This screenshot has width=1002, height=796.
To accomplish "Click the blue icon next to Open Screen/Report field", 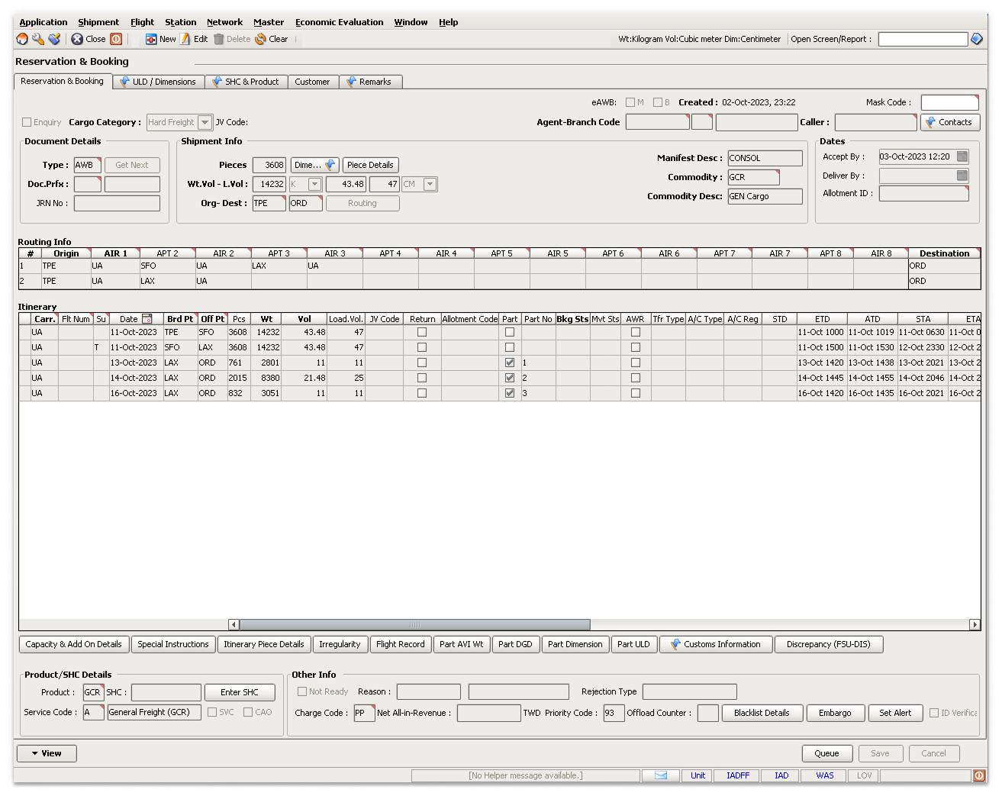I will click(x=977, y=39).
